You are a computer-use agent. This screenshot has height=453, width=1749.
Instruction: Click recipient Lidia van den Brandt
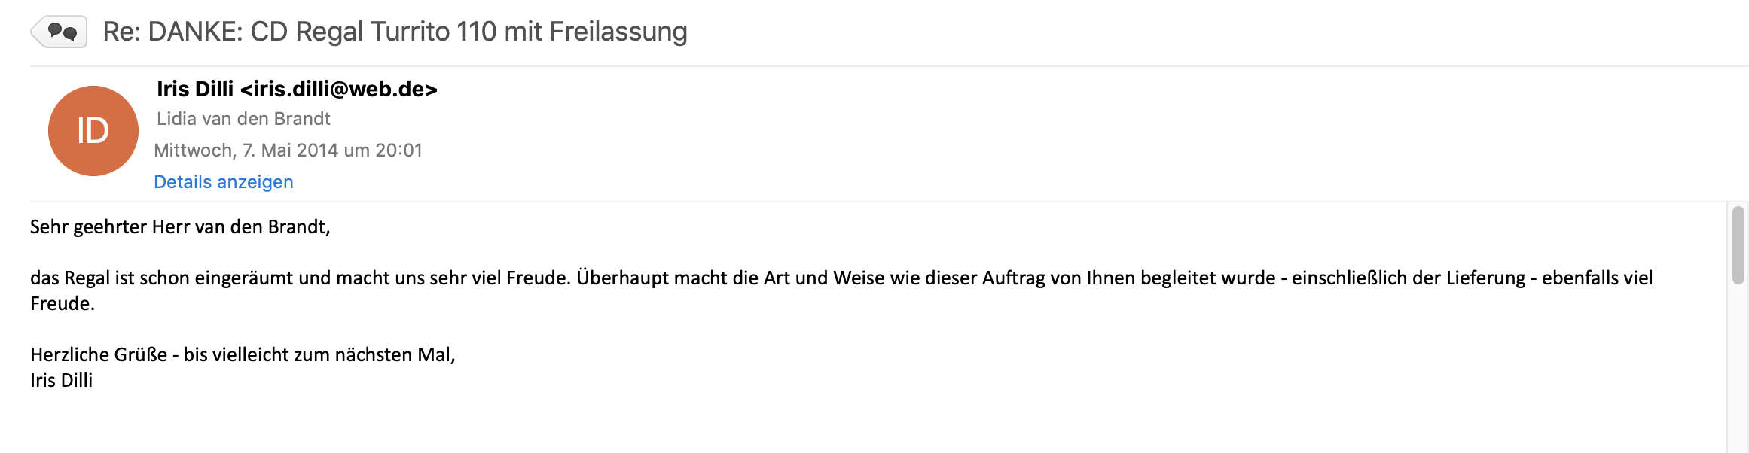click(x=243, y=119)
